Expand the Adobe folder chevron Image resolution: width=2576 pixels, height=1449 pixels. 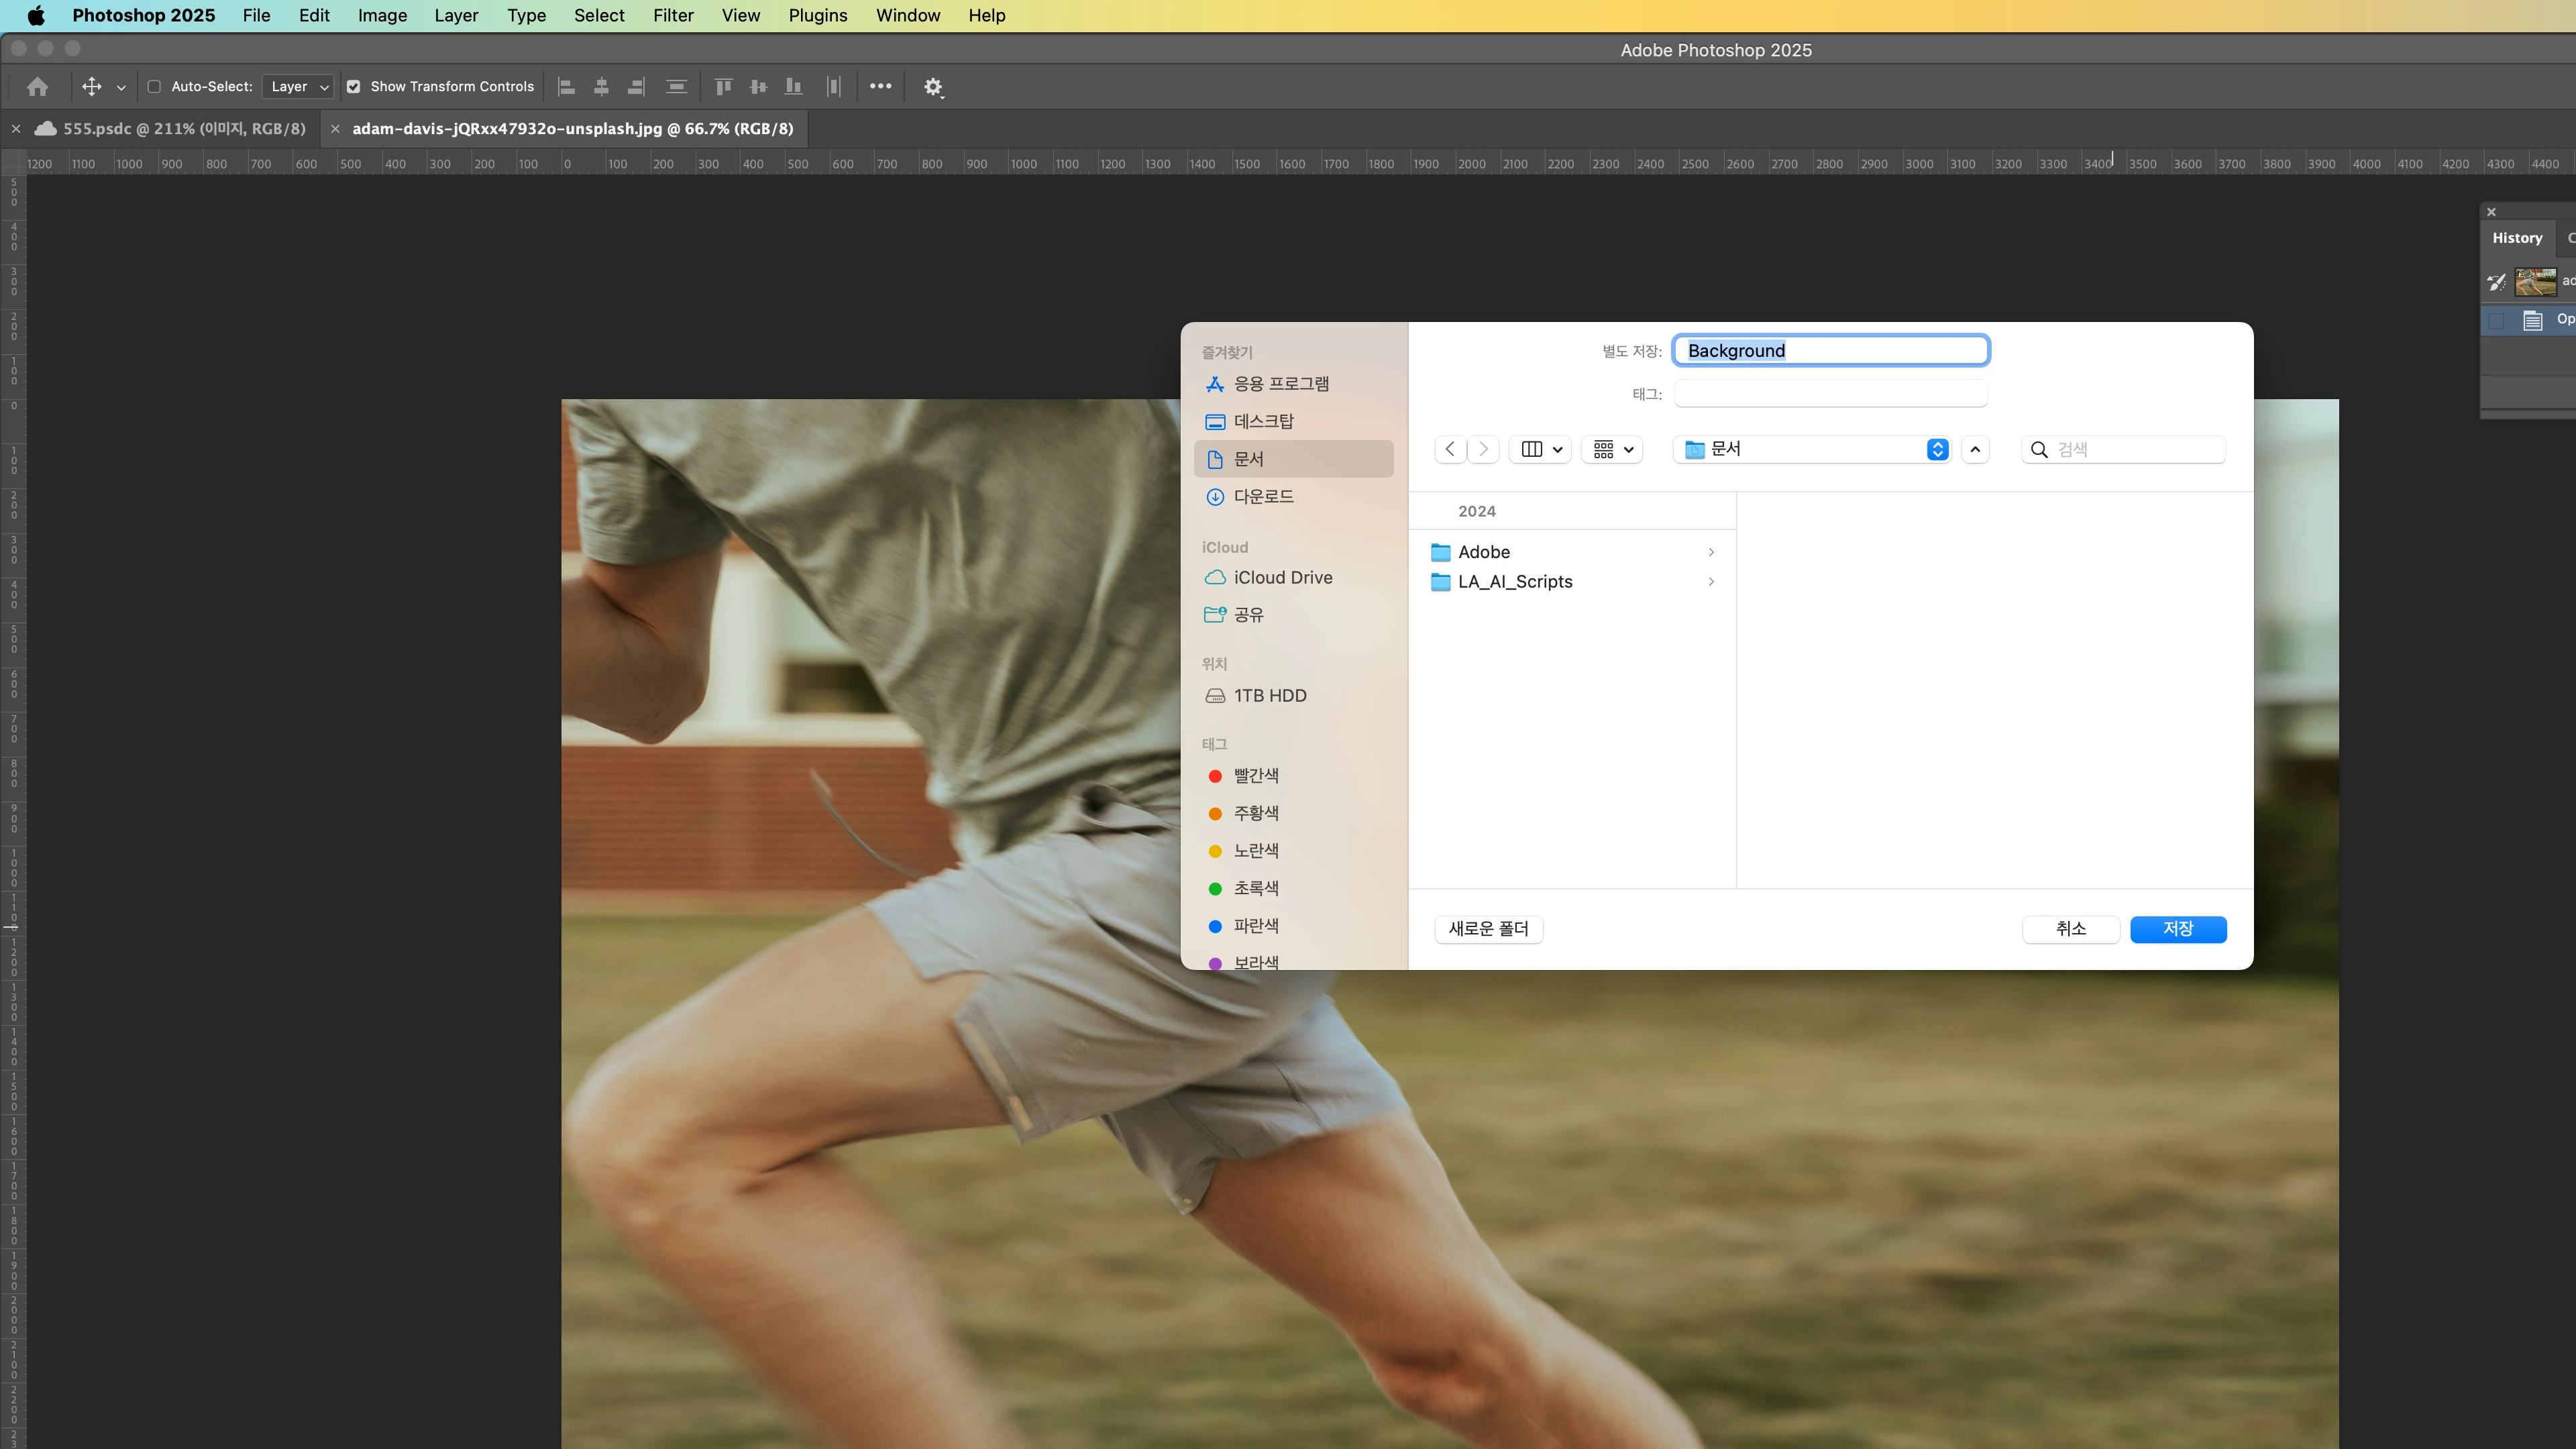tap(1711, 552)
